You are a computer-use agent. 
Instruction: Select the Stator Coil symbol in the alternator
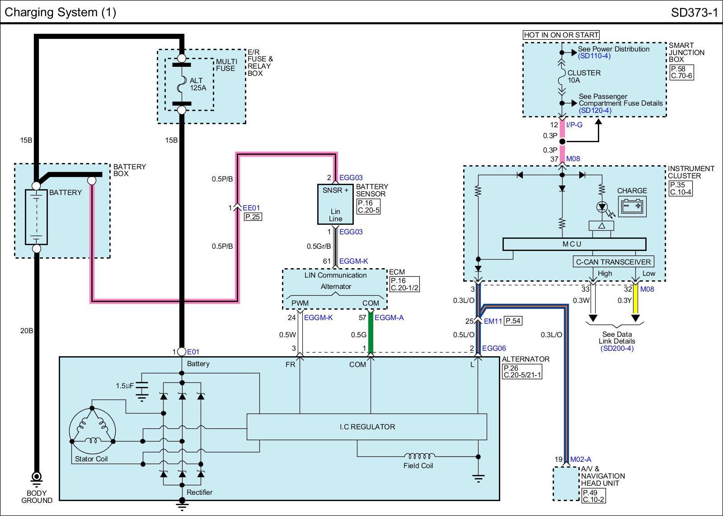[x=92, y=429]
